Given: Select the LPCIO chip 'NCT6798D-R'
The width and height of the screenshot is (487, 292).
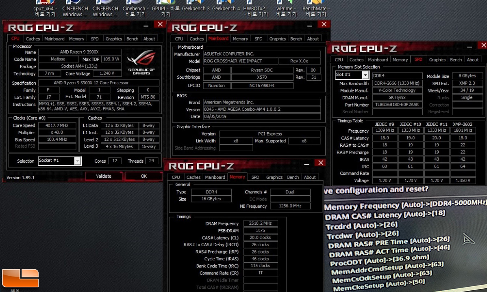Looking at the screenshot, I should 262,86.
